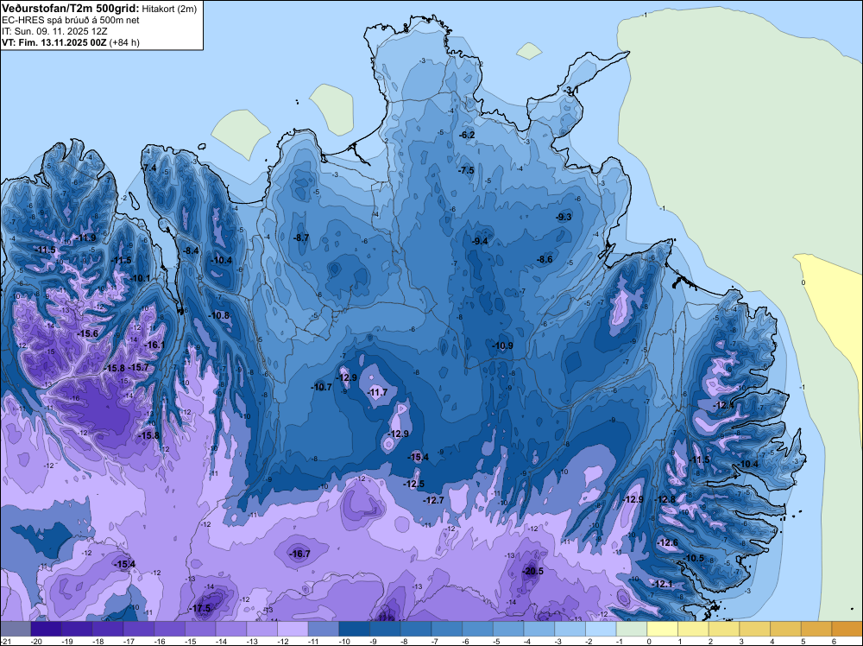The height and width of the screenshot is (646, 863).
Task: Click the -16.7 temperature label
Action: point(300,554)
